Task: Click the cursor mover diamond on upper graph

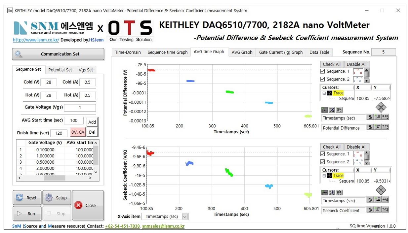Action: pyautogui.click(x=381, y=107)
